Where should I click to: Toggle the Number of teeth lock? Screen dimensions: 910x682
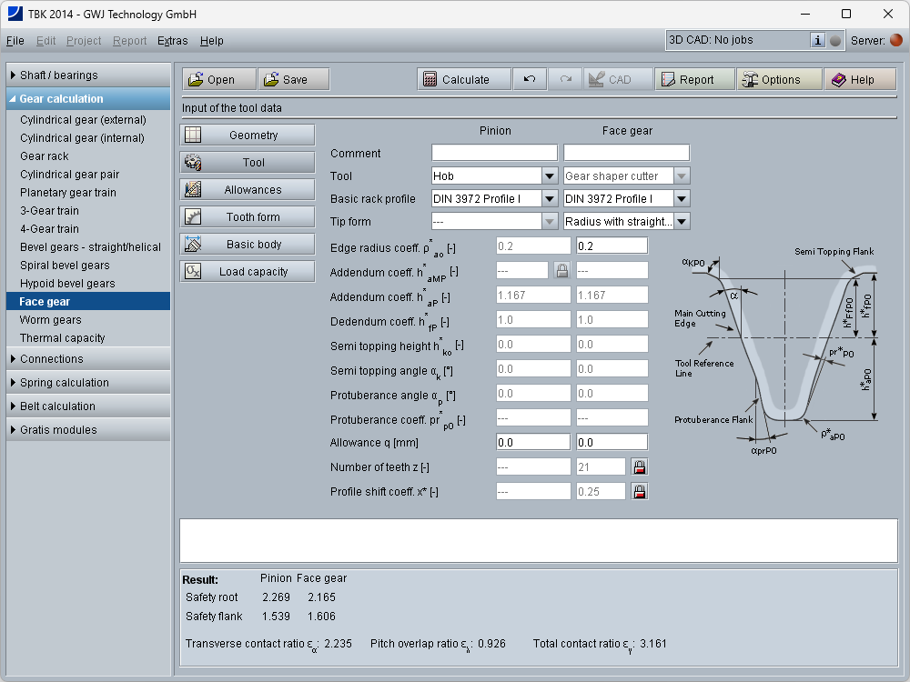click(640, 467)
